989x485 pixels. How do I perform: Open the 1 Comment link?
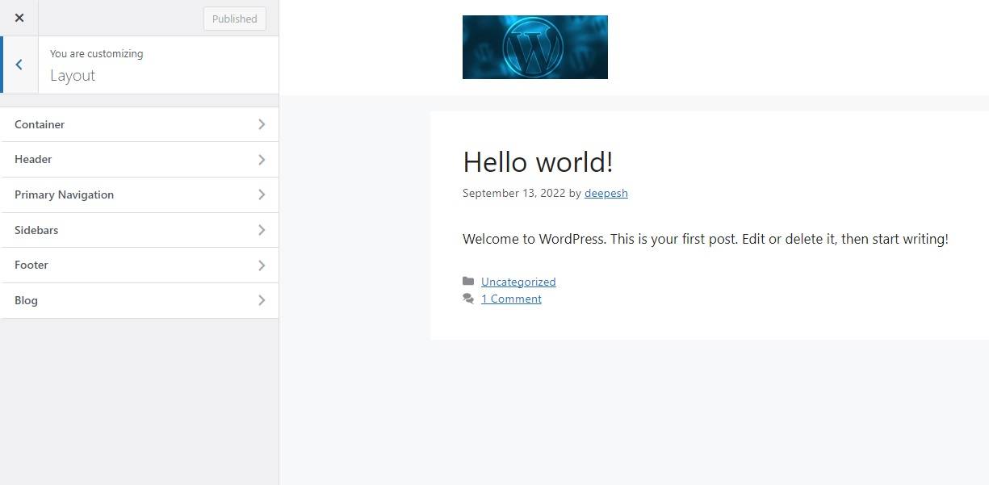tap(511, 299)
